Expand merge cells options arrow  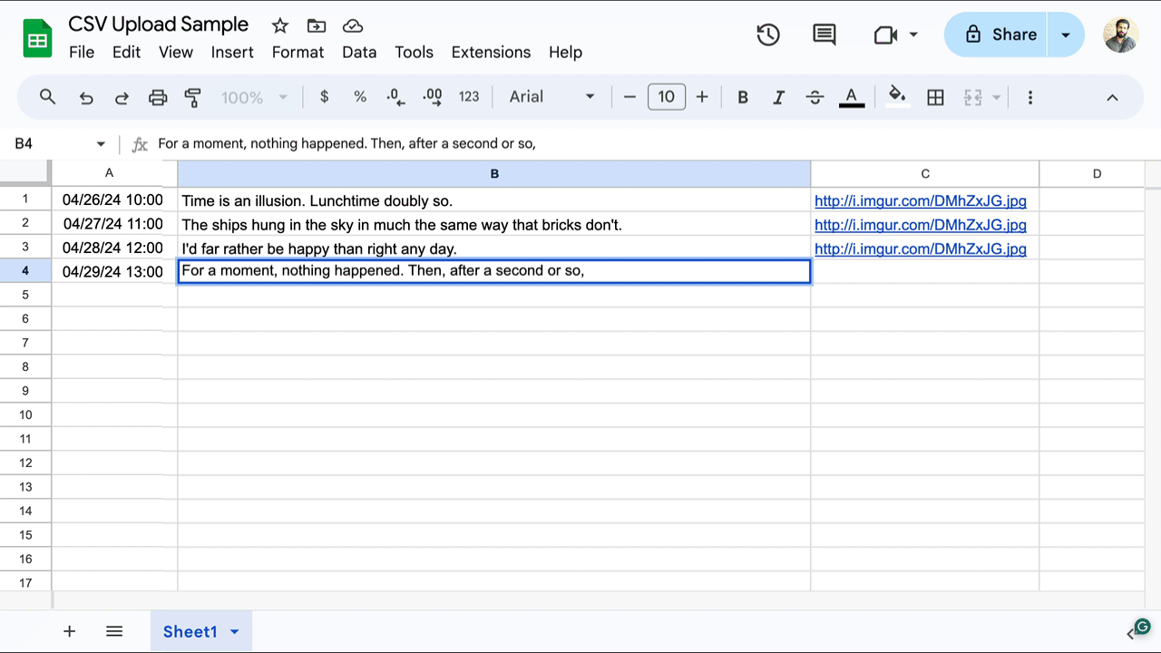997,97
